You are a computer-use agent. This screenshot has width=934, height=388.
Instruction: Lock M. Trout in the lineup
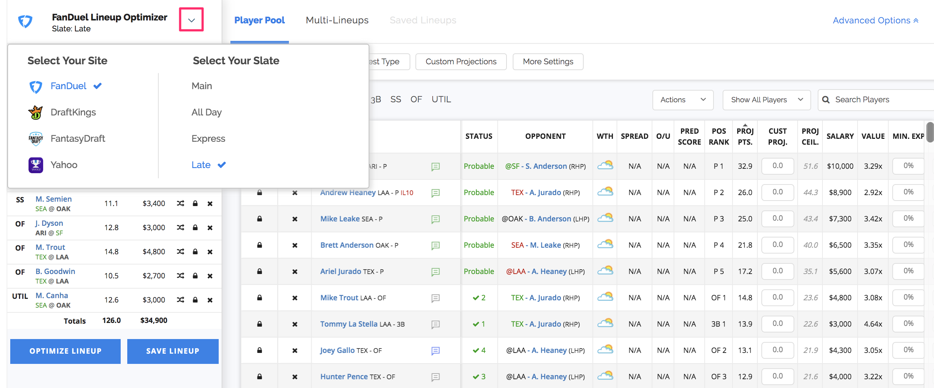click(x=195, y=252)
